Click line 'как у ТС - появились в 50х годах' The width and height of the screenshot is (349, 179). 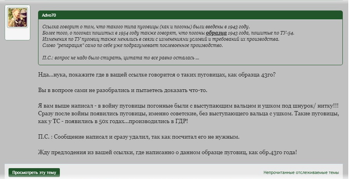113,122
